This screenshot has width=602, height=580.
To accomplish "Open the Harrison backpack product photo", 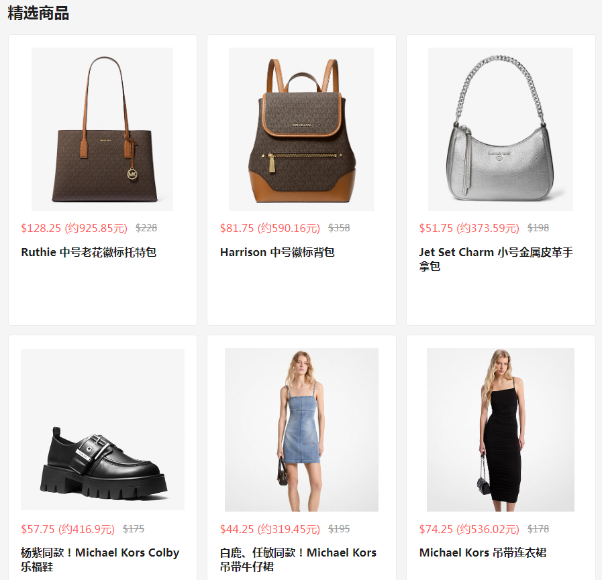I will pos(301,129).
